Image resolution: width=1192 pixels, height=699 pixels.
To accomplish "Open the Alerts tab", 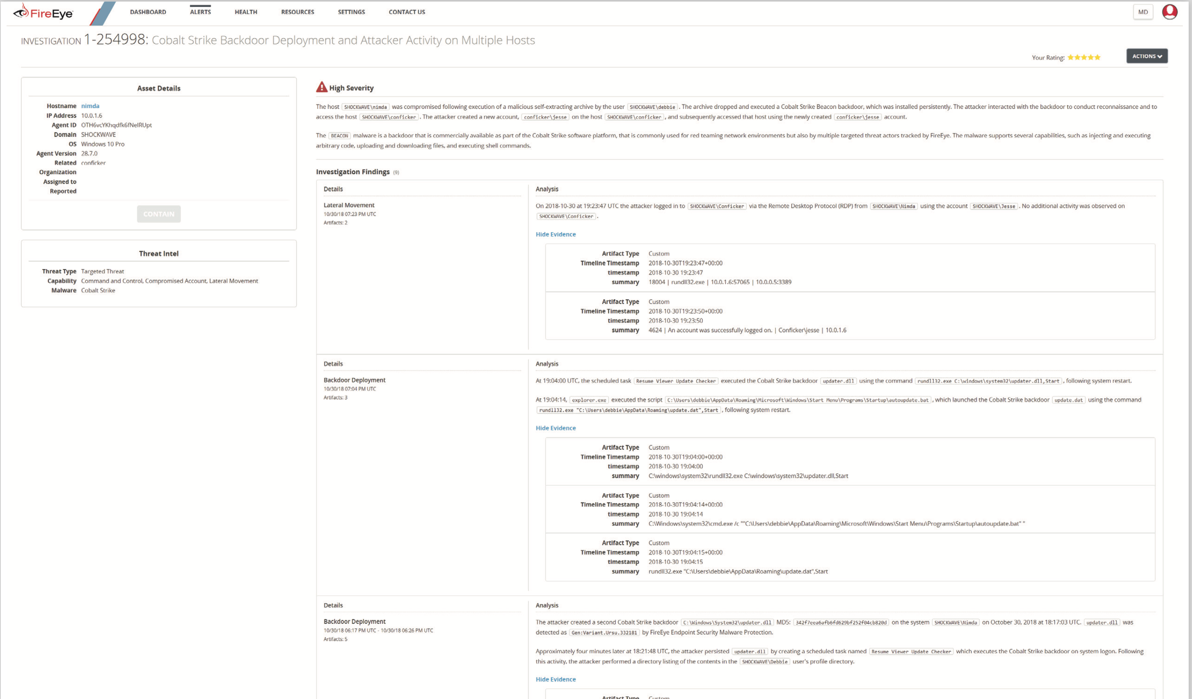I will pyautogui.click(x=200, y=12).
